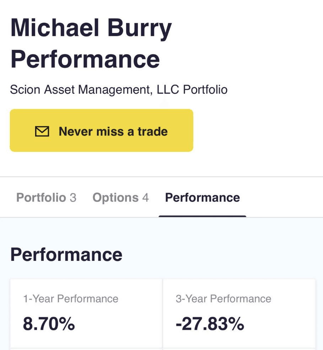Select the -27.83% performance value
The height and width of the screenshot is (350, 323).
[210, 324]
